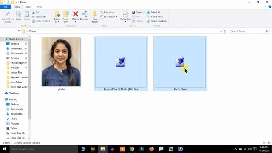Click the Cut scissors option
This screenshot has width=272, height=153.
click(36, 12)
